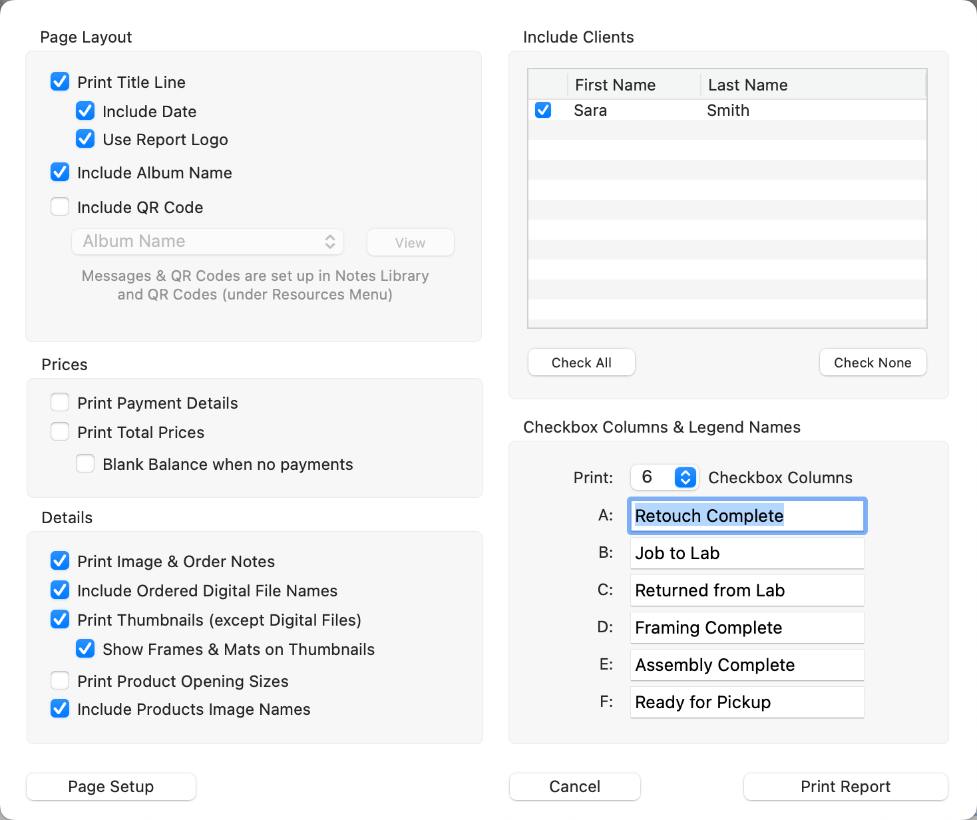Viewport: 977px width, 820px height.
Task: Open the Checkbox Columns count dropdown
Action: point(685,477)
